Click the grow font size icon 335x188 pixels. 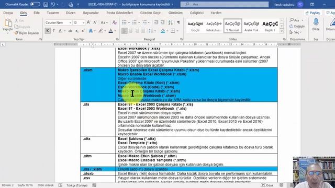(88, 22)
